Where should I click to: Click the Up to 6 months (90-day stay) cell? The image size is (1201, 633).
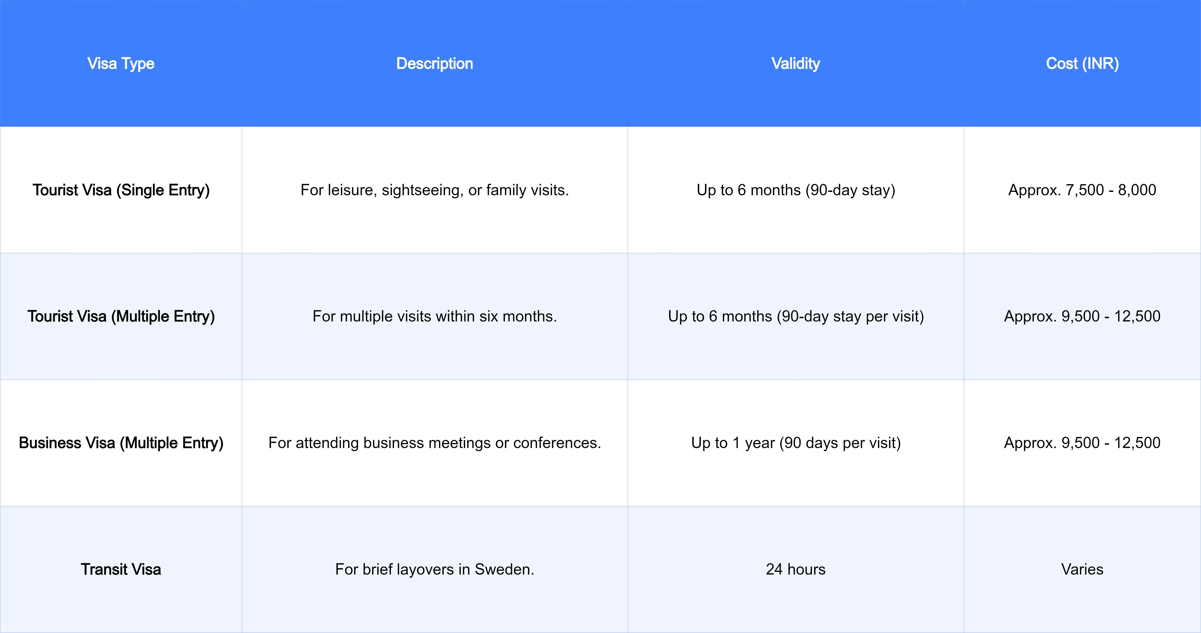click(795, 190)
